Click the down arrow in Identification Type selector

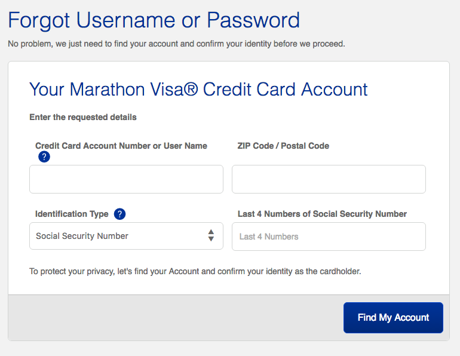(x=211, y=239)
